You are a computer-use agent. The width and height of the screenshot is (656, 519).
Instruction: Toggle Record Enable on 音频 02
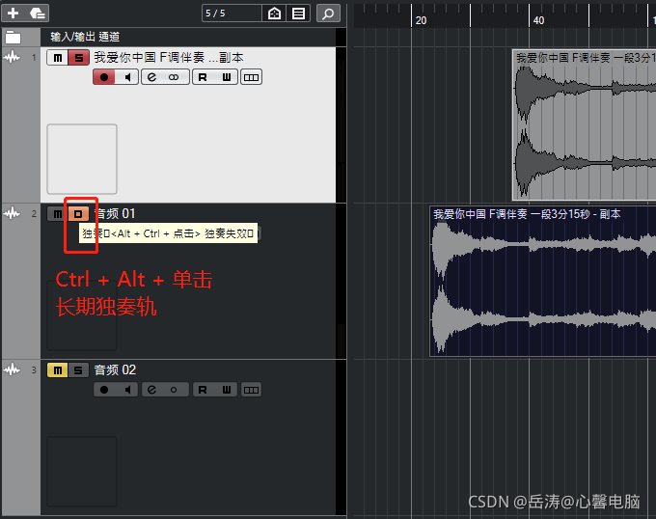(x=104, y=390)
